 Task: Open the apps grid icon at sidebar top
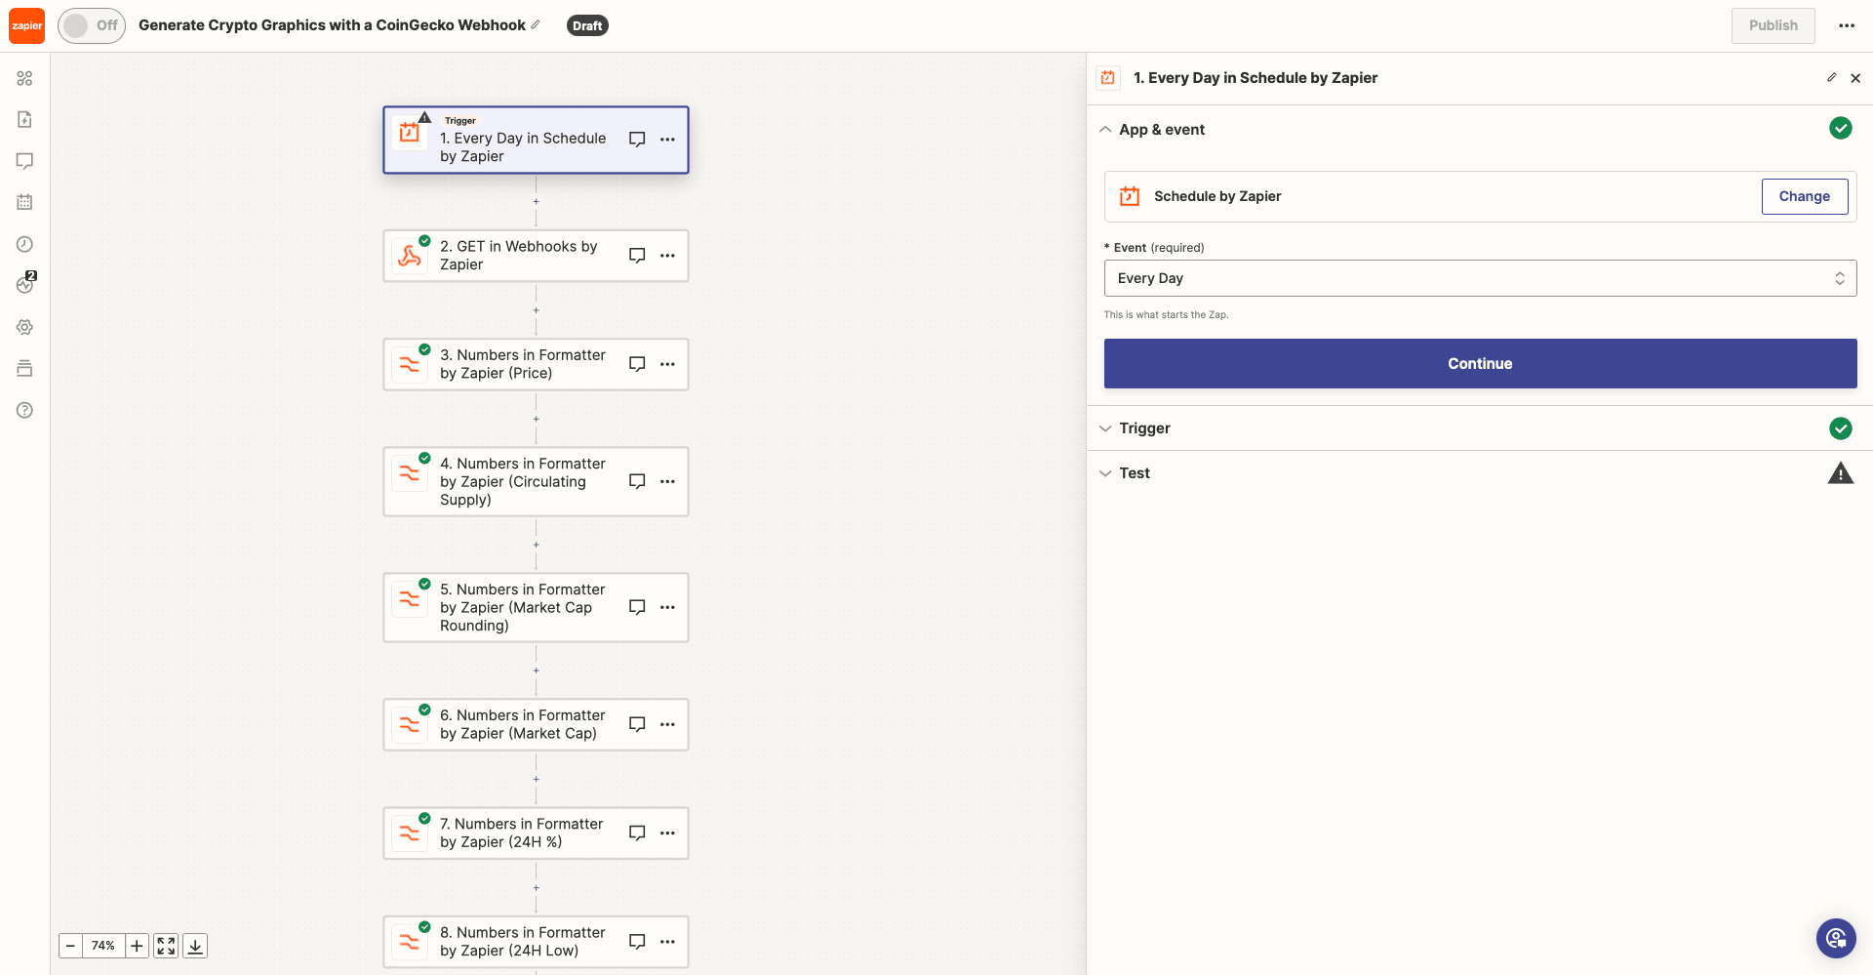click(24, 78)
